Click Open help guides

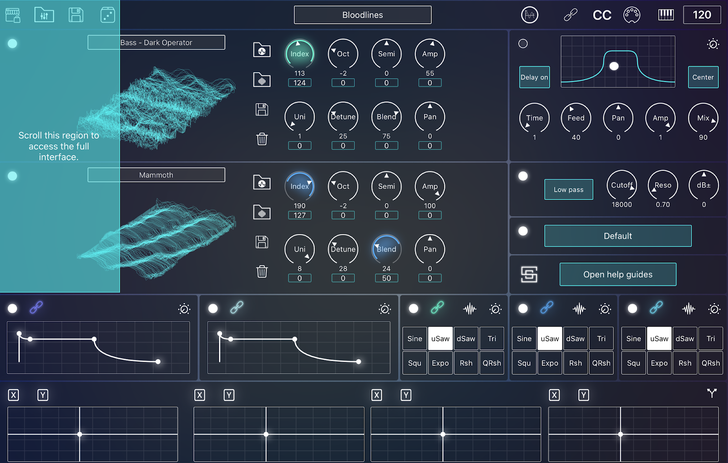tap(617, 274)
